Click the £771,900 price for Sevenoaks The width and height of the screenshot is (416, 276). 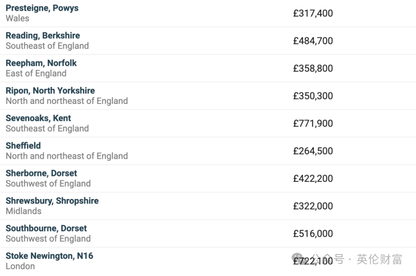click(313, 124)
